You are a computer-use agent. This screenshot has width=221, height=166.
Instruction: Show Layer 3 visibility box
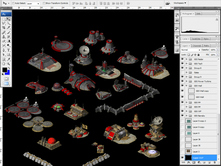click(183, 152)
